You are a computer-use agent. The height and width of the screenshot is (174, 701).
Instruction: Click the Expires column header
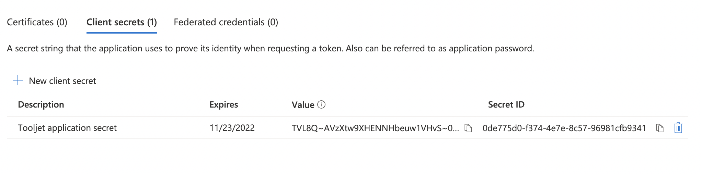(223, 104)
